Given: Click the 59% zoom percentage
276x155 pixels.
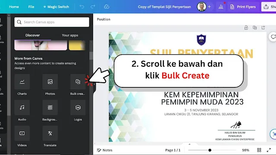Looking at the screenshot, I should pyautogui.click(x=245, y=150).
